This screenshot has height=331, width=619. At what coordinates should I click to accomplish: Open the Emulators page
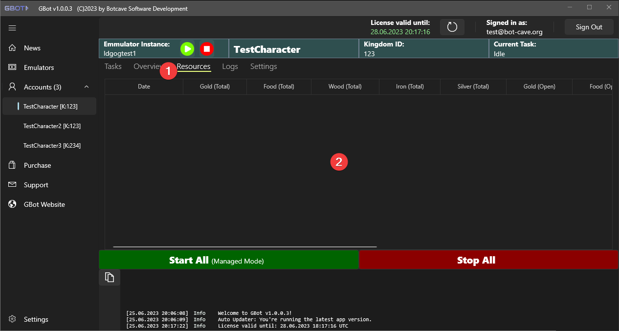pos(39,67)
